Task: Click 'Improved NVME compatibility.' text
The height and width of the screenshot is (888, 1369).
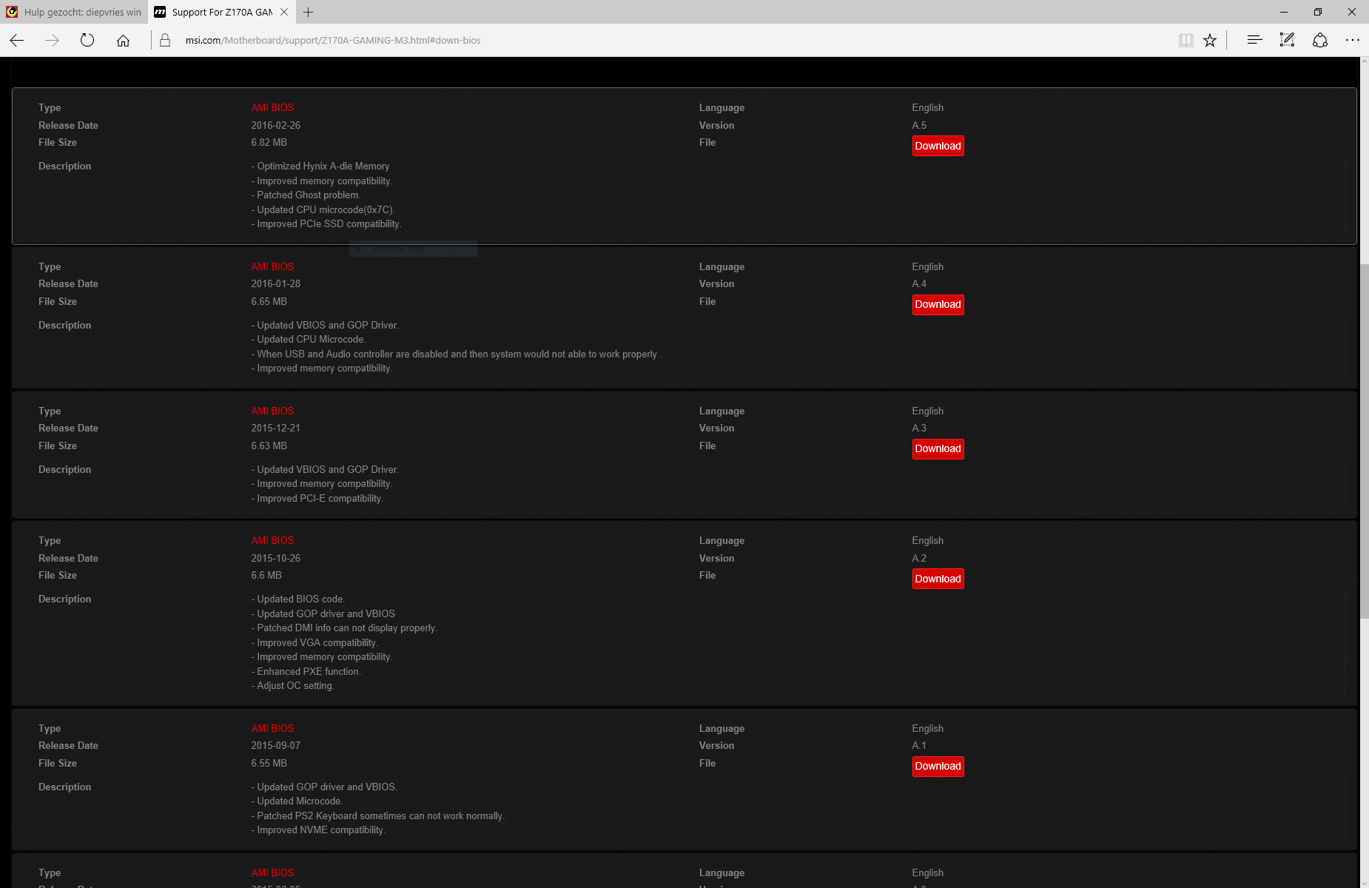Action: (x=319, y=830)
